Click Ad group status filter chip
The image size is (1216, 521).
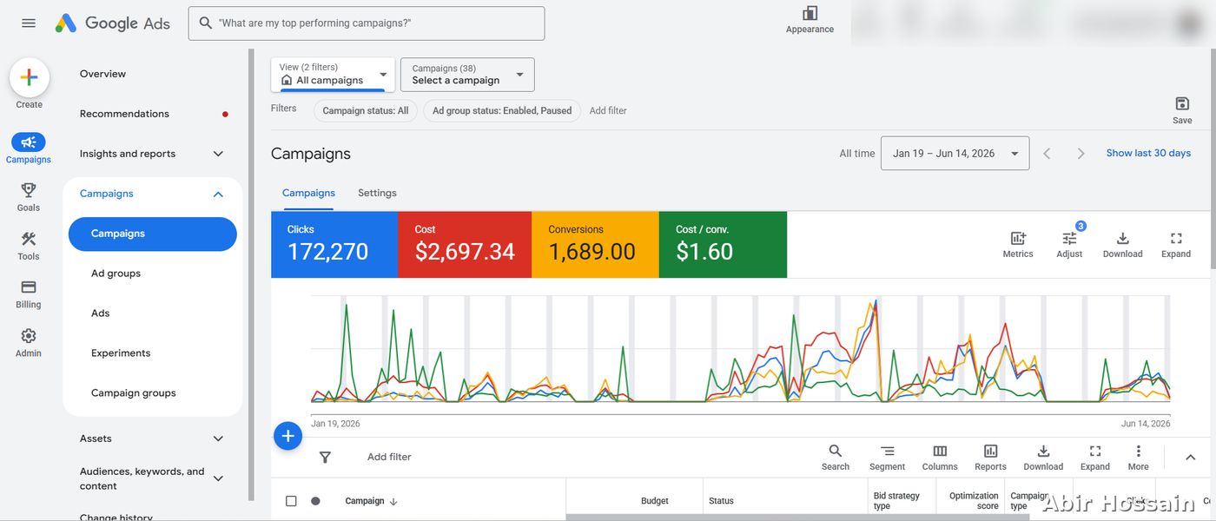click(x=502, y=110)
